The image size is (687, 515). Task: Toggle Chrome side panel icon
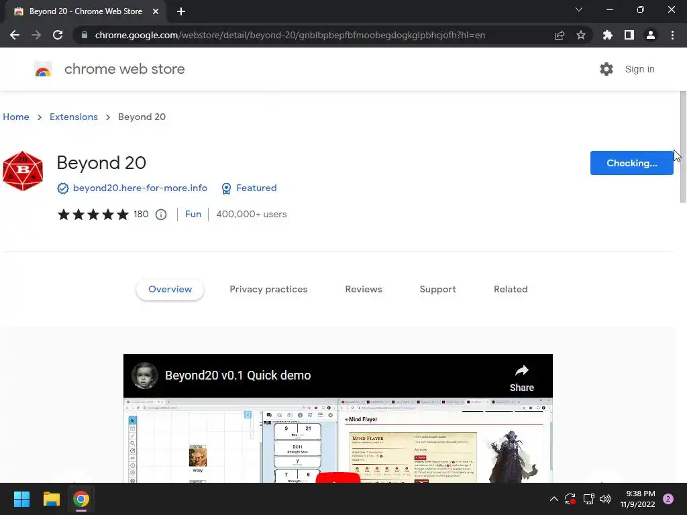[x=629, y=35]
